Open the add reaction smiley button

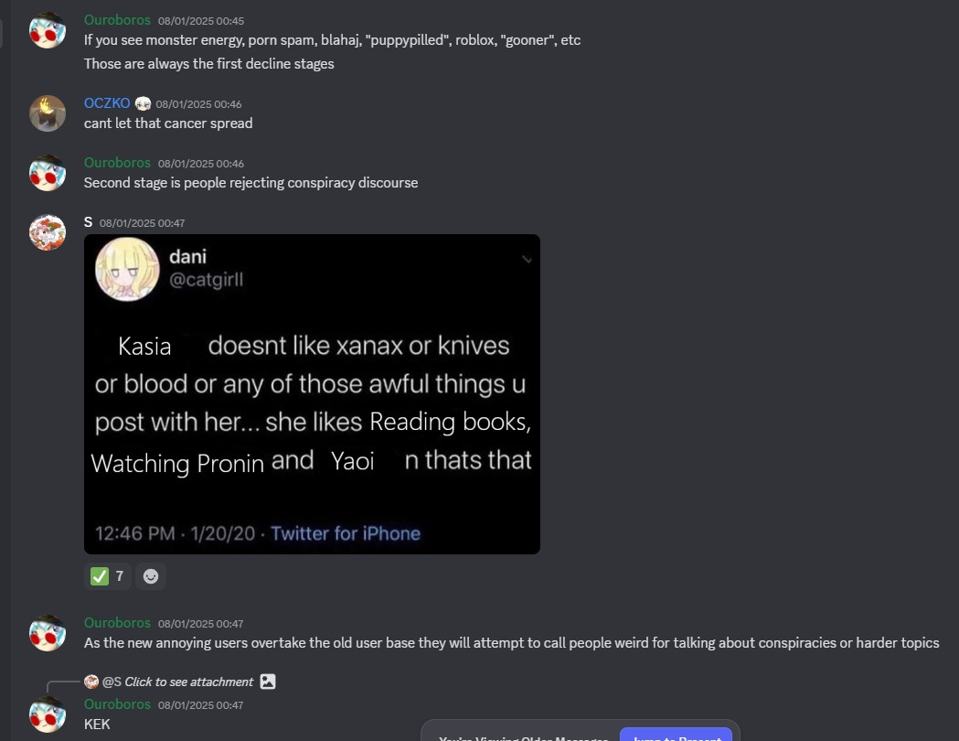click(x=151, y=576)
